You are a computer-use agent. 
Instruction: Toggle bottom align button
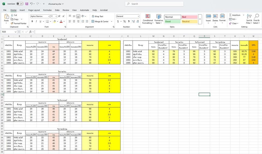(78, 16)
